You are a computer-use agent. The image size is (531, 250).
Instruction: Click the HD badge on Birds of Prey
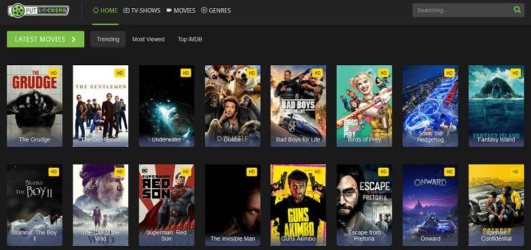(384, 73)
